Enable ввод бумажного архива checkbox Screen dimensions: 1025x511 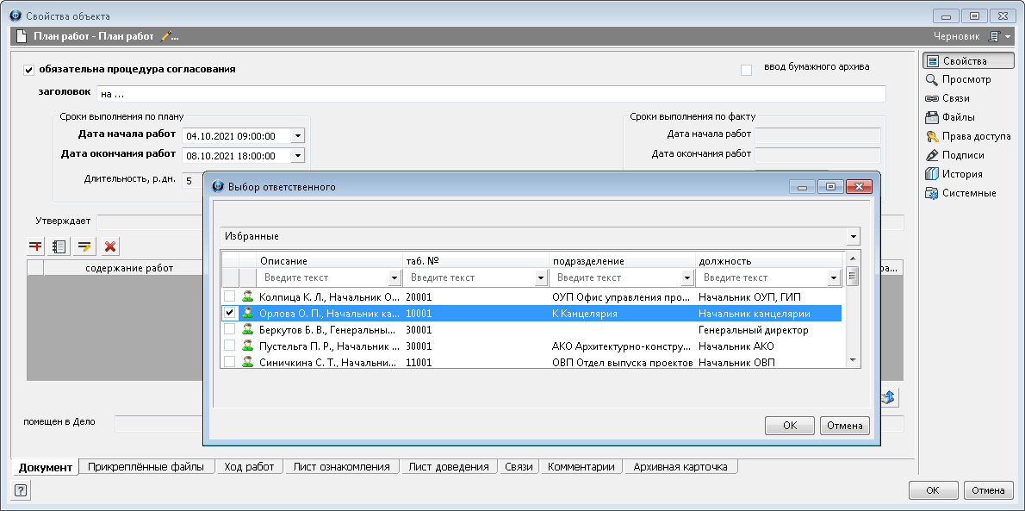click(x=746, y=70)
